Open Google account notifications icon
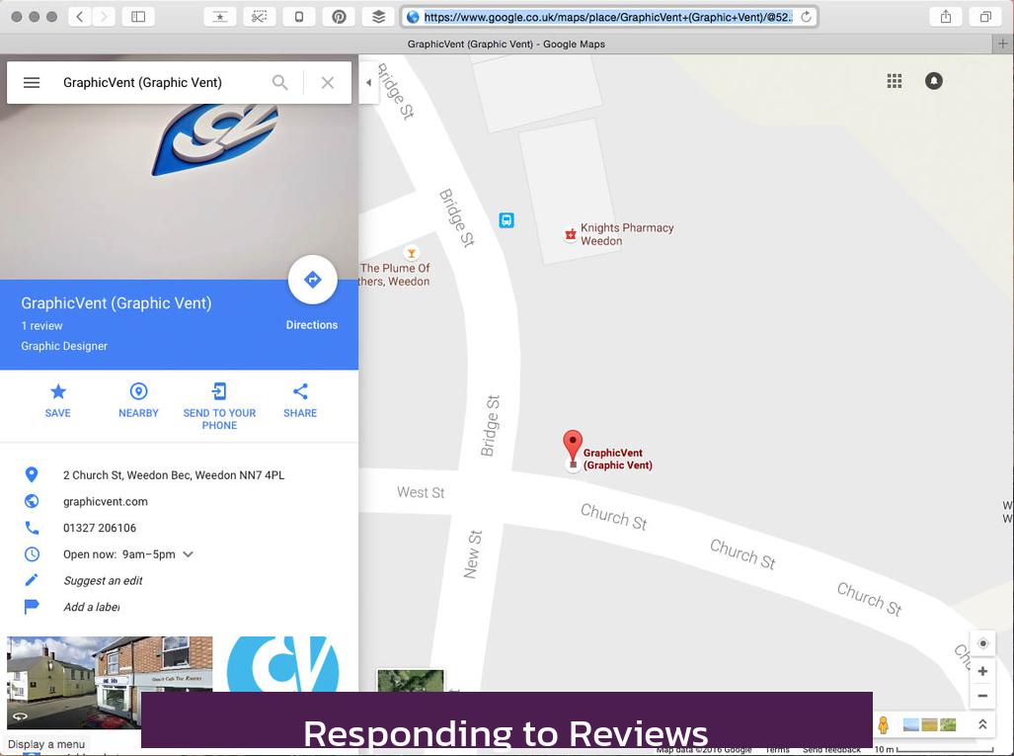 point(934,81)
